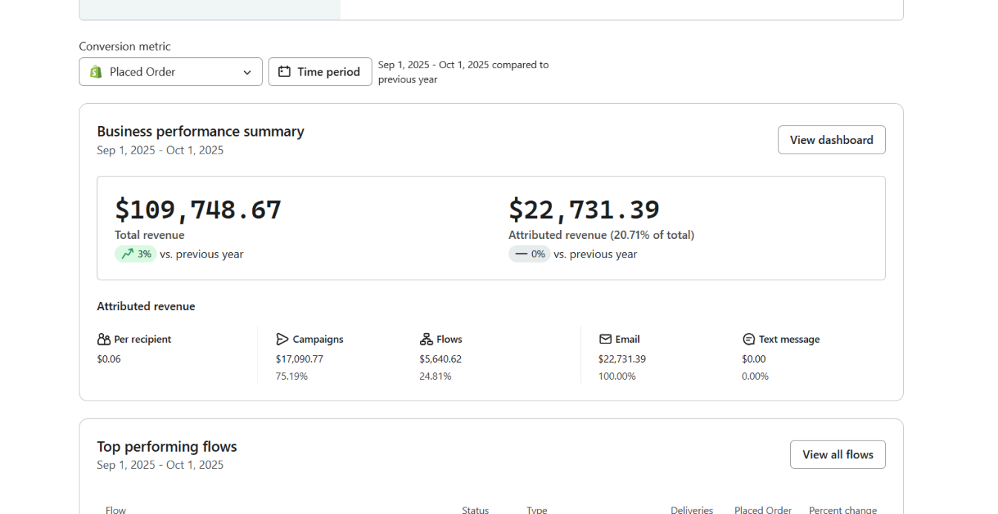The width and height of the screenshot is (998, 514).
Task: Click the Email label in attributed revenue
Action: coord(627,339)
